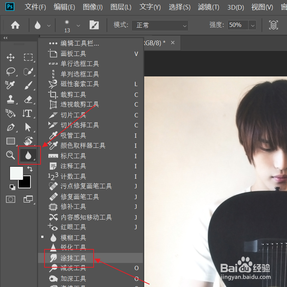This screenshot has width=287, height=287.
Task: Change the screen mode
Action: [28, 199]
